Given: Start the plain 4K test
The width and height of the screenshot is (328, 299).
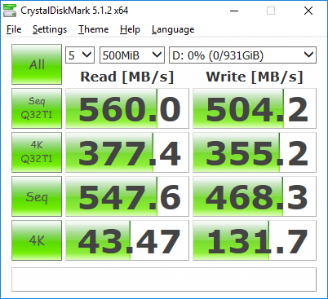Looking at the screenshot, I should click(x=37, y=240).
